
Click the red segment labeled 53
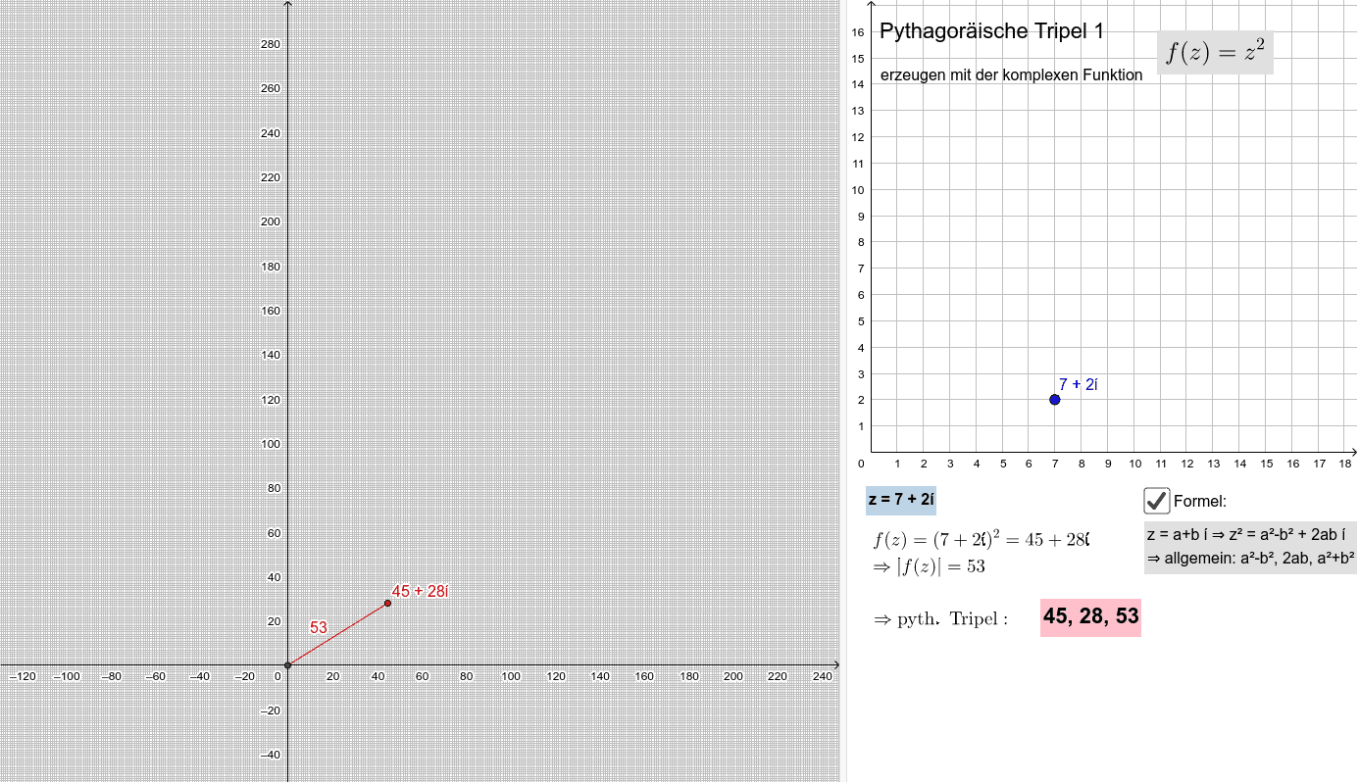pos(337,634)
